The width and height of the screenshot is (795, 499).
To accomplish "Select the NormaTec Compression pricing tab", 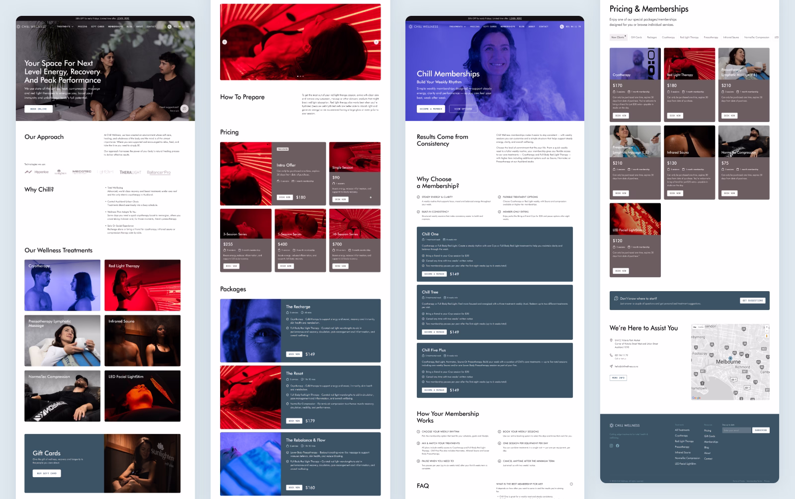I will coord(757,37).
